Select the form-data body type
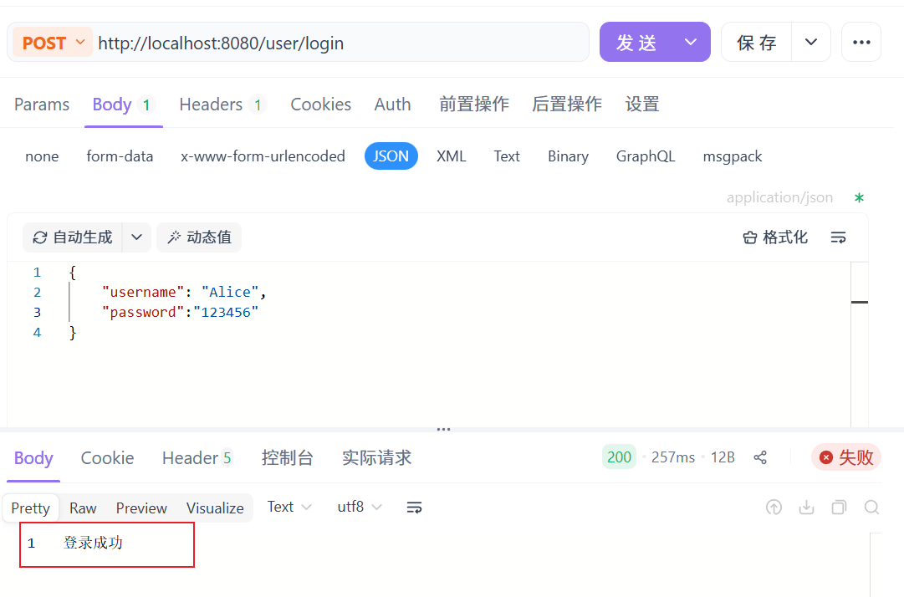This screenshot has width=904, height=597. pos(120,156)
